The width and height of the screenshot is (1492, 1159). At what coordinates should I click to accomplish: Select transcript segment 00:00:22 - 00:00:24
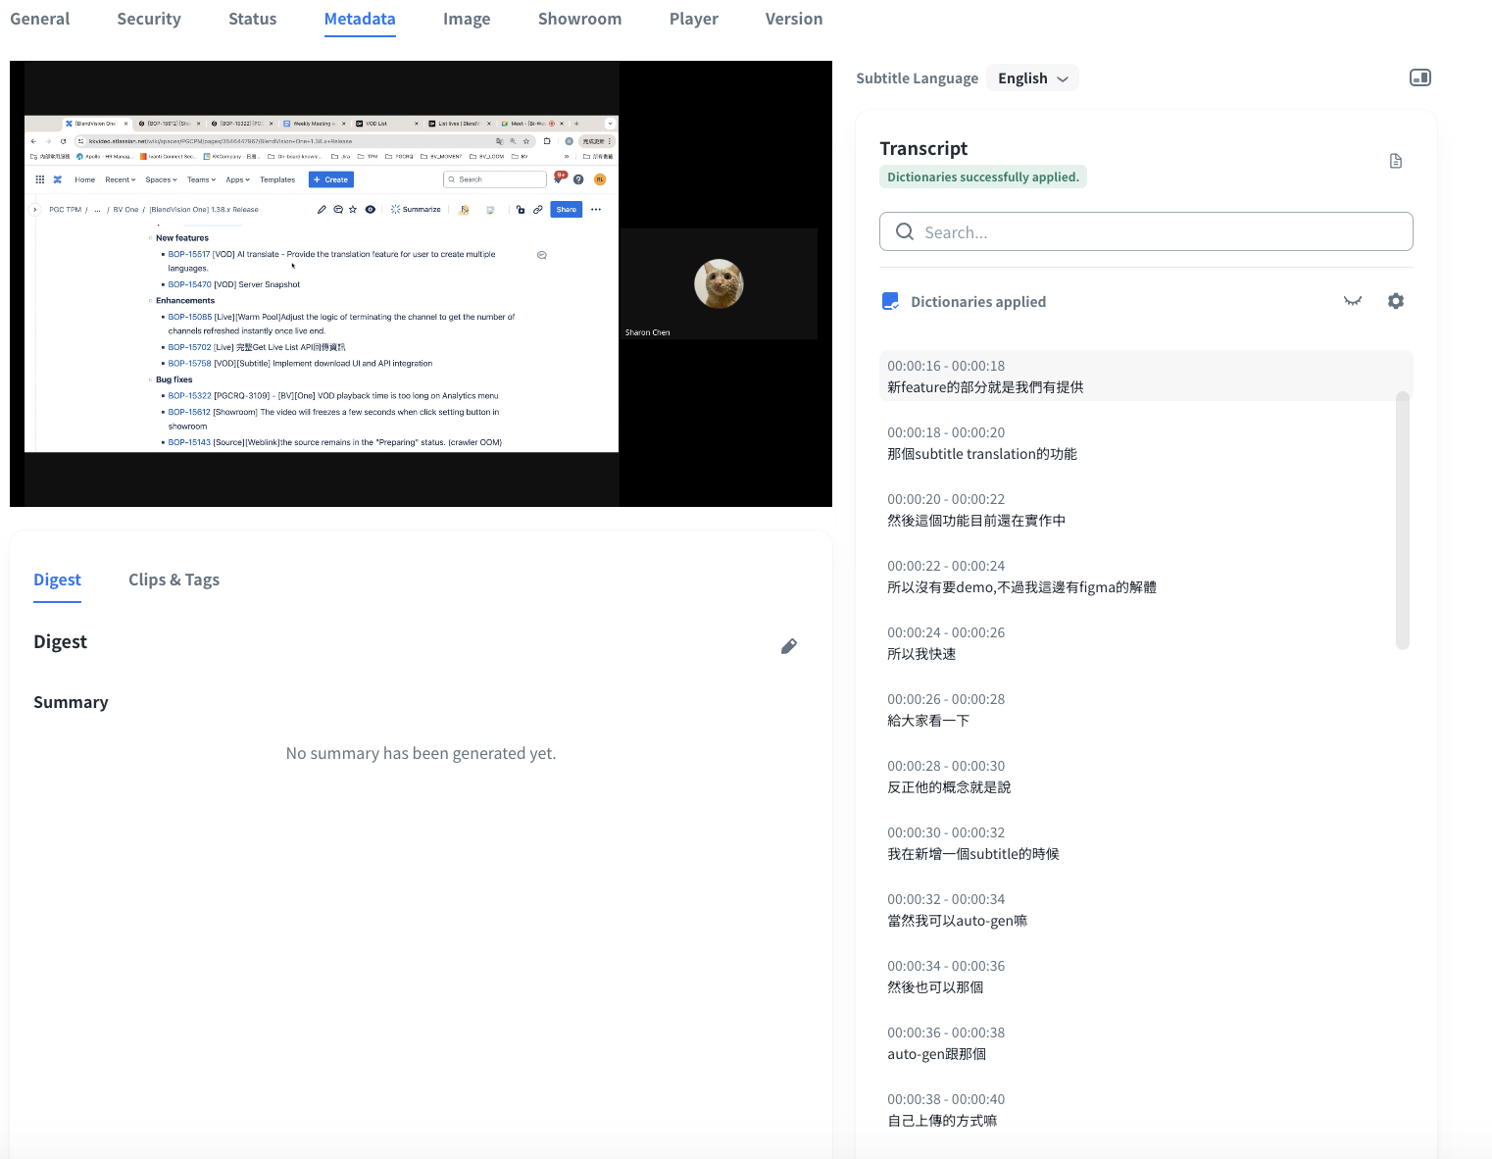1020,577
